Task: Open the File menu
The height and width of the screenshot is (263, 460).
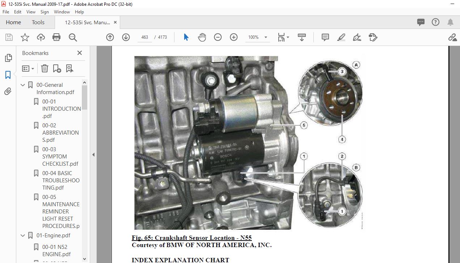Action: [x=5, y=12]
